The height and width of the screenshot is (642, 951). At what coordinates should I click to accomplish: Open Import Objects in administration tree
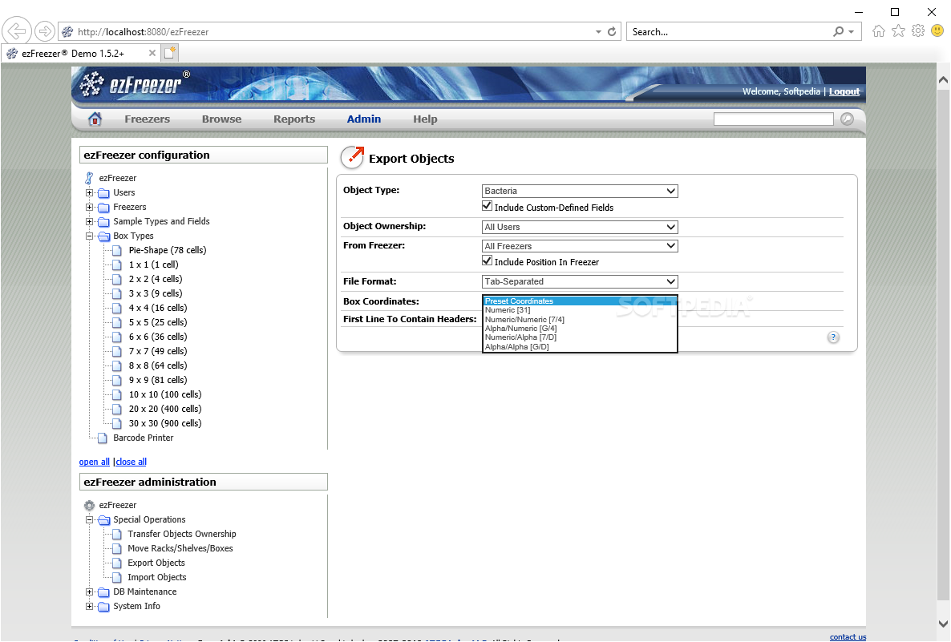[x=157, y=578]
